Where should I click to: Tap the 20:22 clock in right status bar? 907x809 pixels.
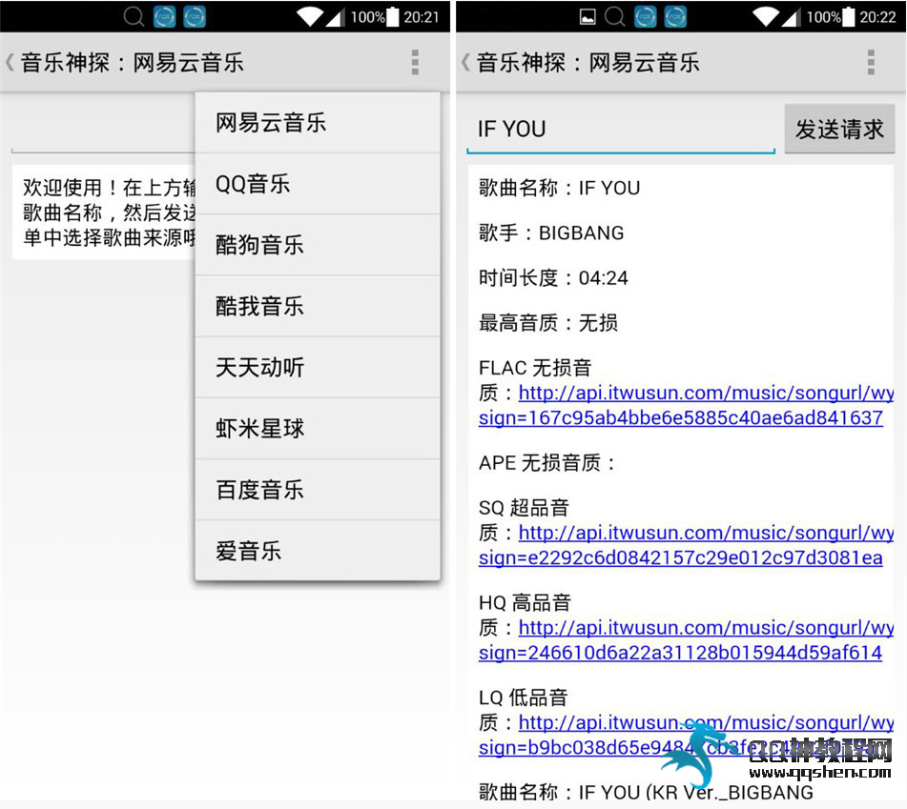tap(877, 17)
